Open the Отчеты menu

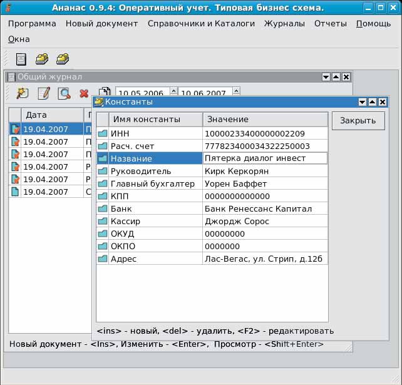[331, 24]
